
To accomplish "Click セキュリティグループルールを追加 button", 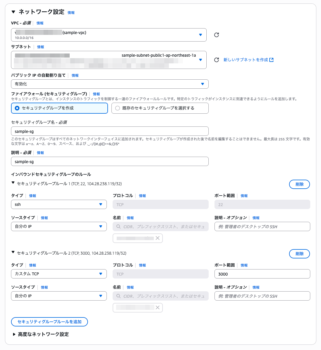I will tap(49, 322).
